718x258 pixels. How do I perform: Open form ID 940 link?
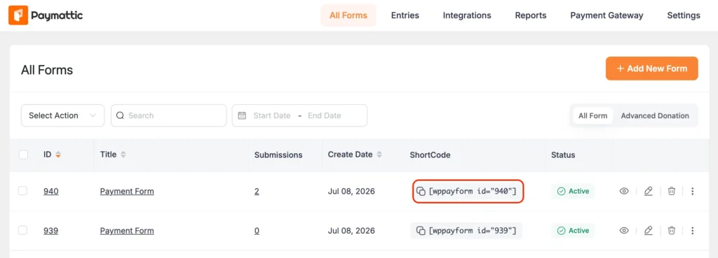pyautogui.click(x=50, y=192)
